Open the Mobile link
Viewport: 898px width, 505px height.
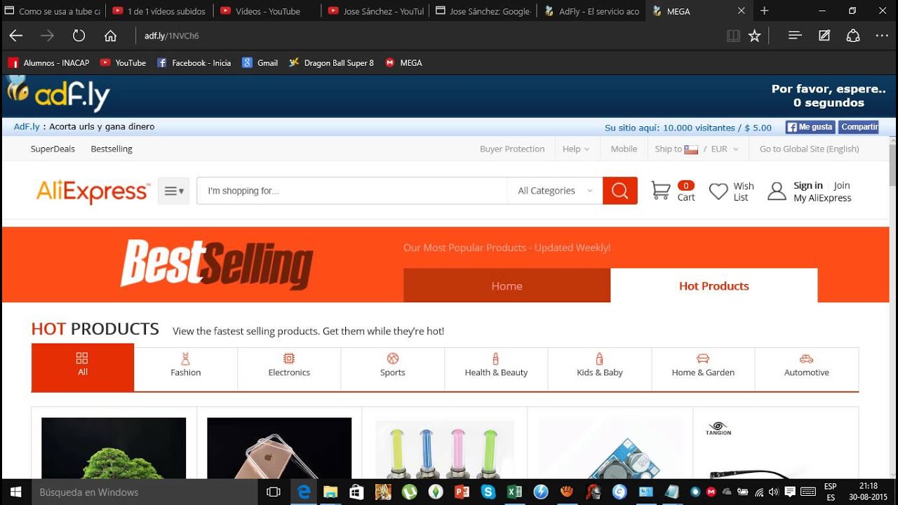point(624,149)
